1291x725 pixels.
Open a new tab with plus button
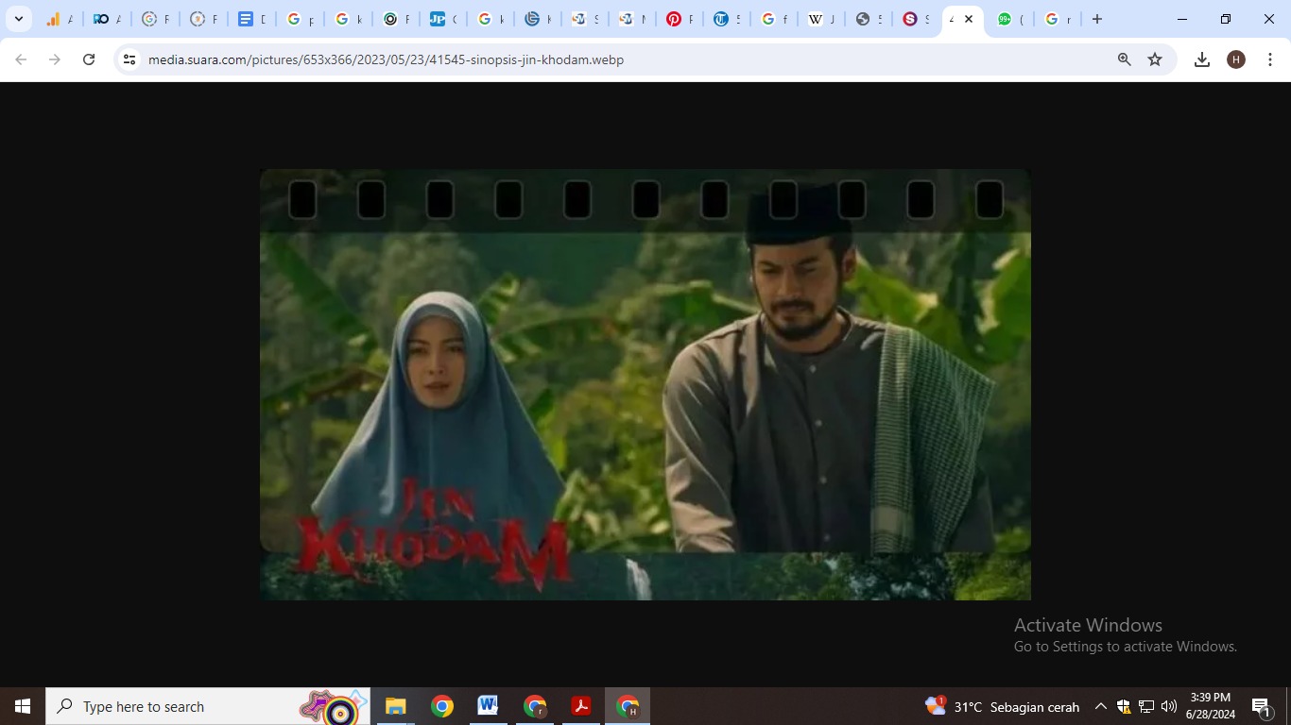pyautogui.click(x=1096, y=19)
